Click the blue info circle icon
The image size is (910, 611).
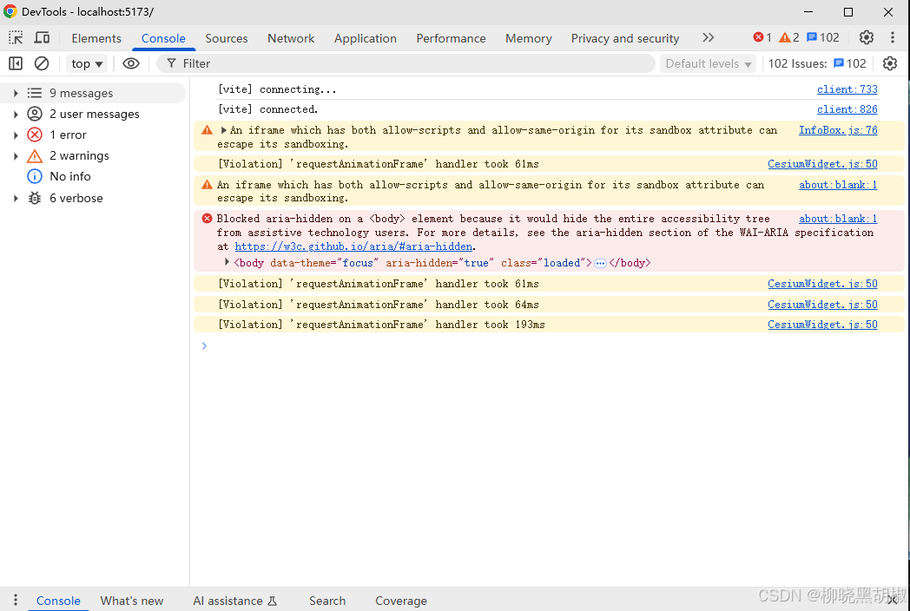coord(35,176)
